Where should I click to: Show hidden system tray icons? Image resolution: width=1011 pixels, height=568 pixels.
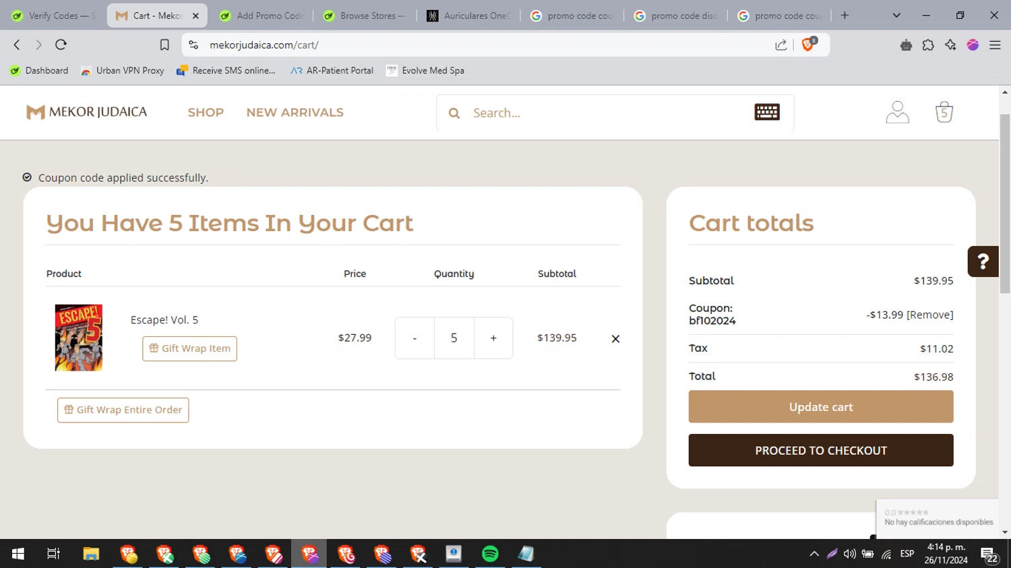pos(814,554)
